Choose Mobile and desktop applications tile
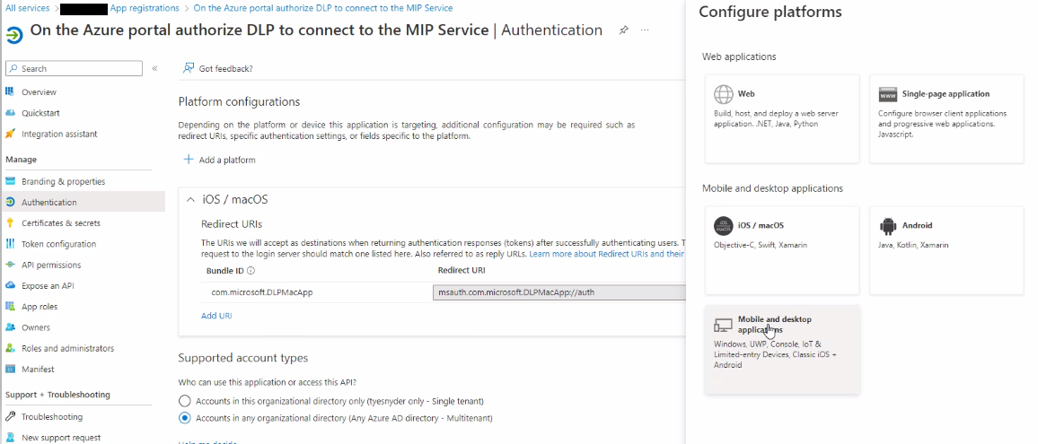This screenshot has height=444, width=1038. (782, 350)
